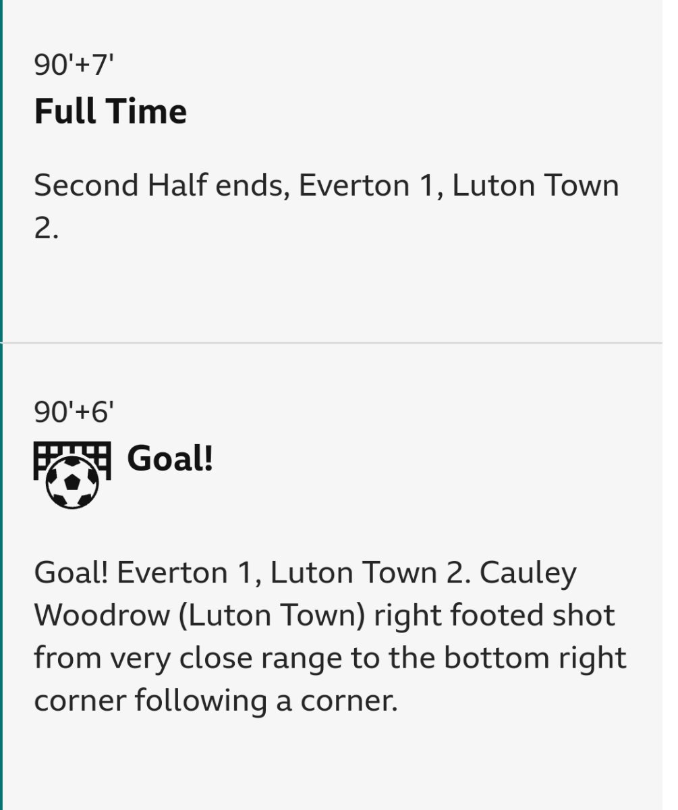Click the 90'+6' timestamp

point(74,412)
